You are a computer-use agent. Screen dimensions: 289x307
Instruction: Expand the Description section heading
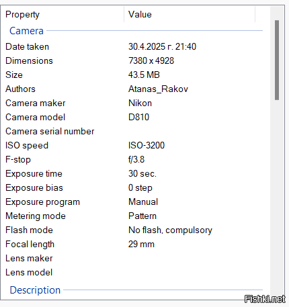[35, 290]
